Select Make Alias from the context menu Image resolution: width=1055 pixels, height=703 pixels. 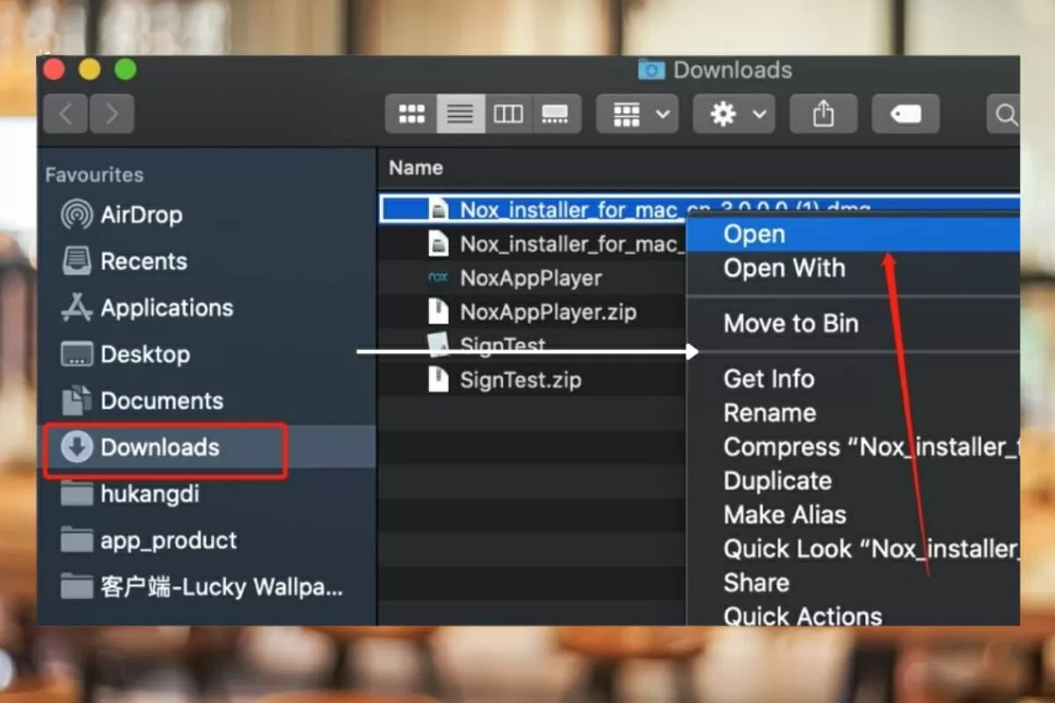point(784,514)
